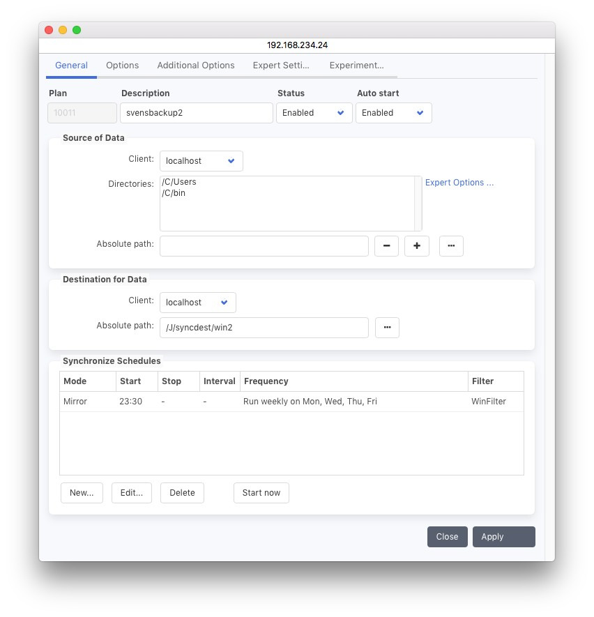594x617 pixels.
Task: Click the Directories list scrollbar
Action: (x=418, y=203)
